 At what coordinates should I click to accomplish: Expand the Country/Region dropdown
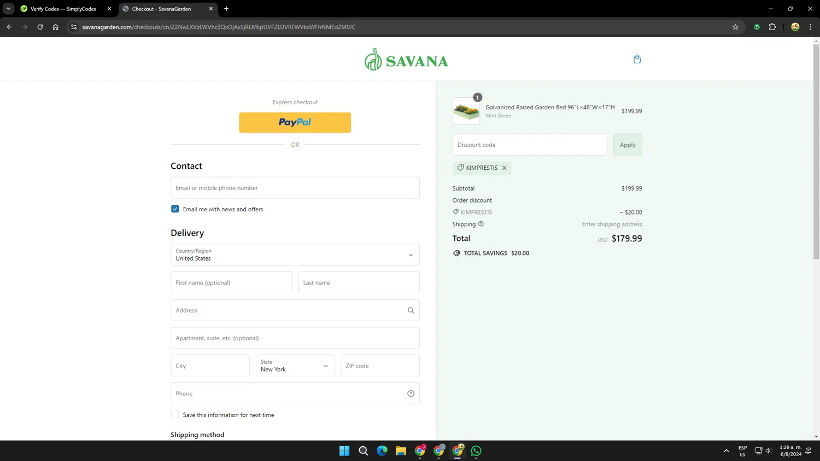tap(295, 255)
